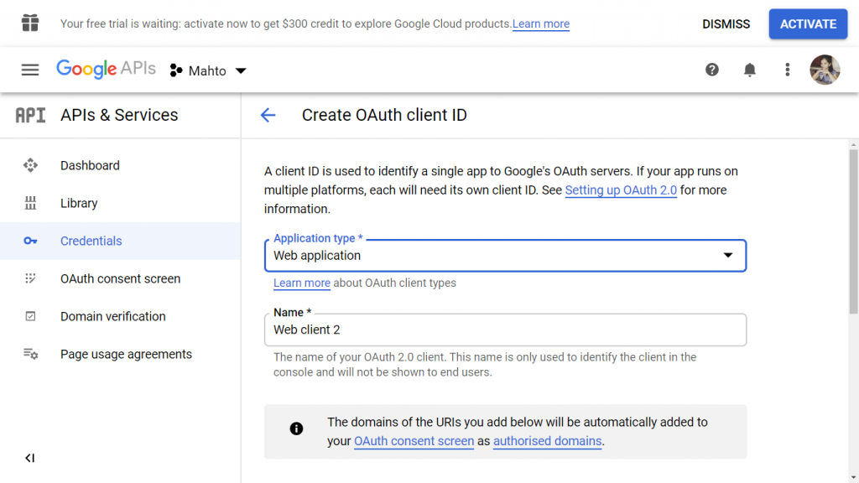Click the back arrow beside Create OAuth client ID
Screen dimensions: 859x483
(268, 115)
